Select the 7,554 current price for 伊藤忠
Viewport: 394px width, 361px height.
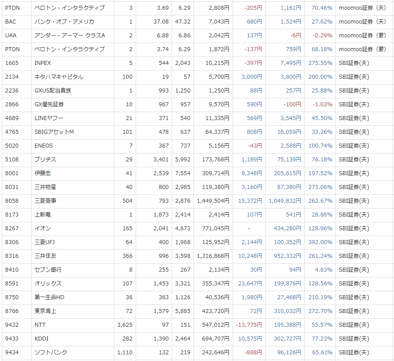(183, 173)
